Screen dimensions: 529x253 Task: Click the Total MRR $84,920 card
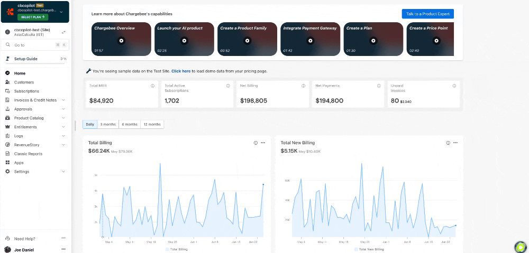point(122,95)
